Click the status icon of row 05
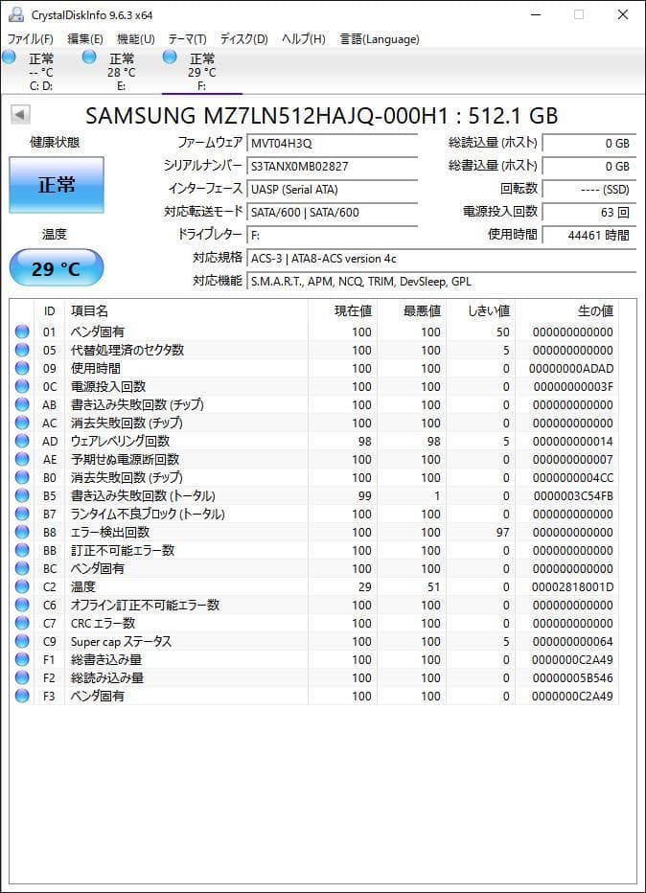The image size is (646, 893). 22,350
